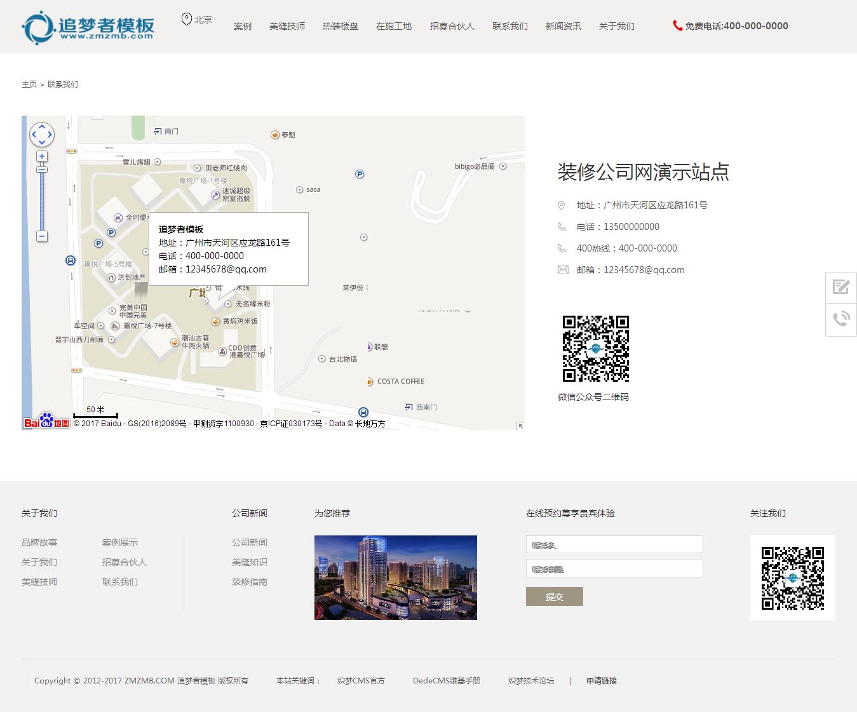Viewport: 857px width, 712px height.
Task: Click the map pan direction control
Action: (42, 135)
